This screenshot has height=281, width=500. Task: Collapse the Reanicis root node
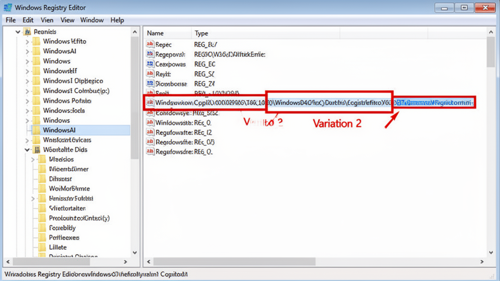point(18,32)
